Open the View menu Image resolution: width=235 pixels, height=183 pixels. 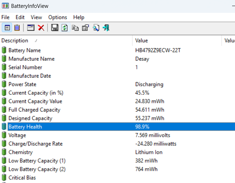click(36, 17)
